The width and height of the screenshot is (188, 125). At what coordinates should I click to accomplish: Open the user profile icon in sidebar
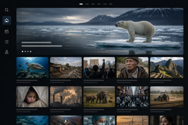coord(7,52)
